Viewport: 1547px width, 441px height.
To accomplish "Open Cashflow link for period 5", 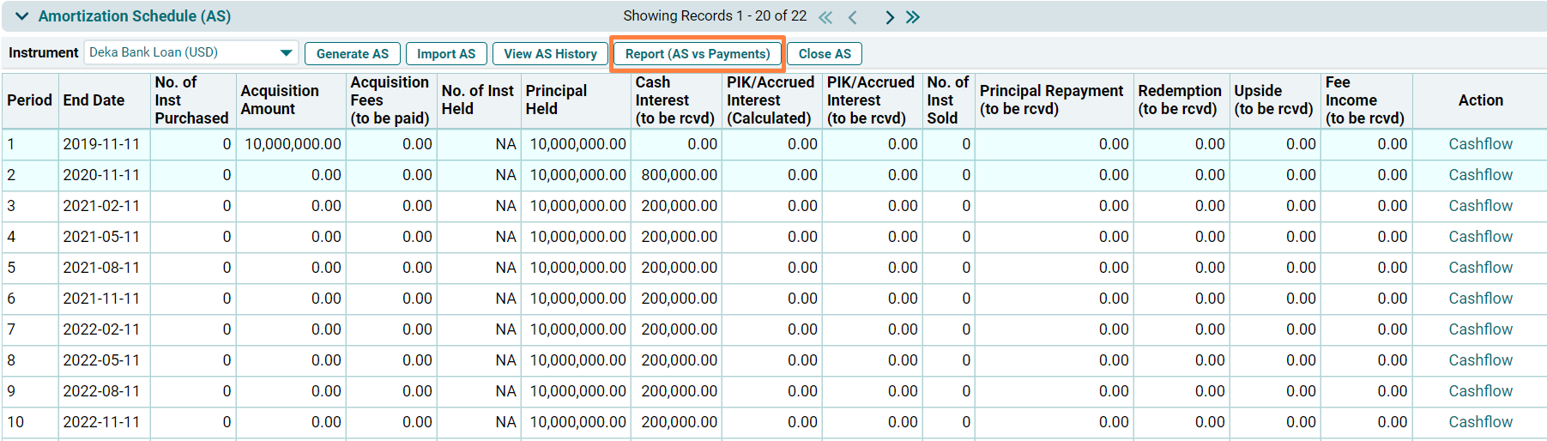I will pyautogui.click(x=1480, y=268).
